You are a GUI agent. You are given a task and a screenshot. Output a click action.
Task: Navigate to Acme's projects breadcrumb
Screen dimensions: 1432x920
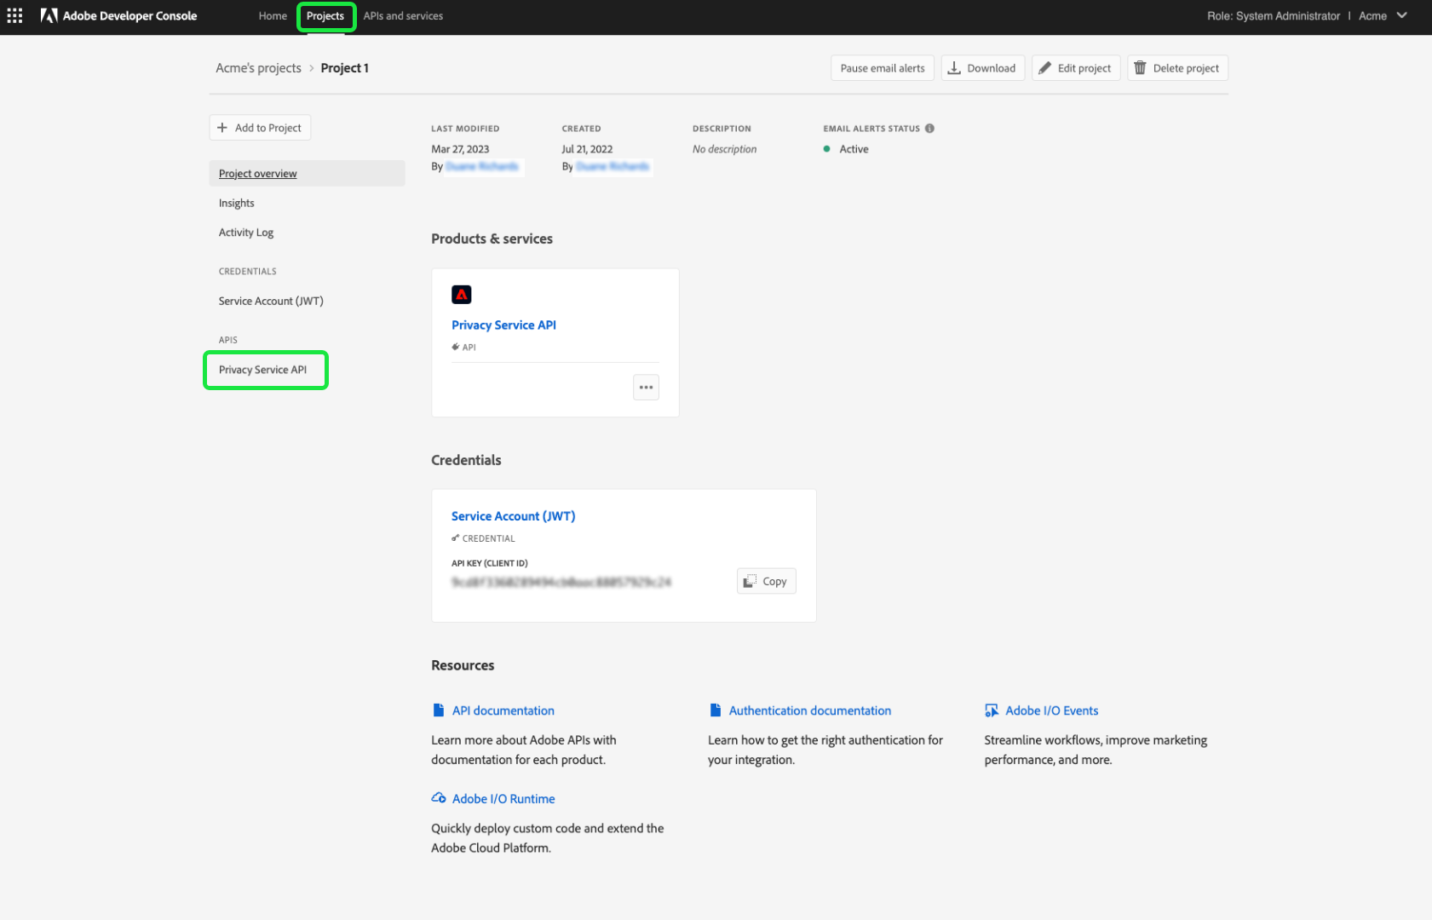(x=258, y=68)
